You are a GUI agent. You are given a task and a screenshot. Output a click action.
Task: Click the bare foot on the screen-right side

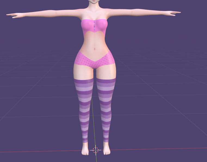(x=106, y=150)
